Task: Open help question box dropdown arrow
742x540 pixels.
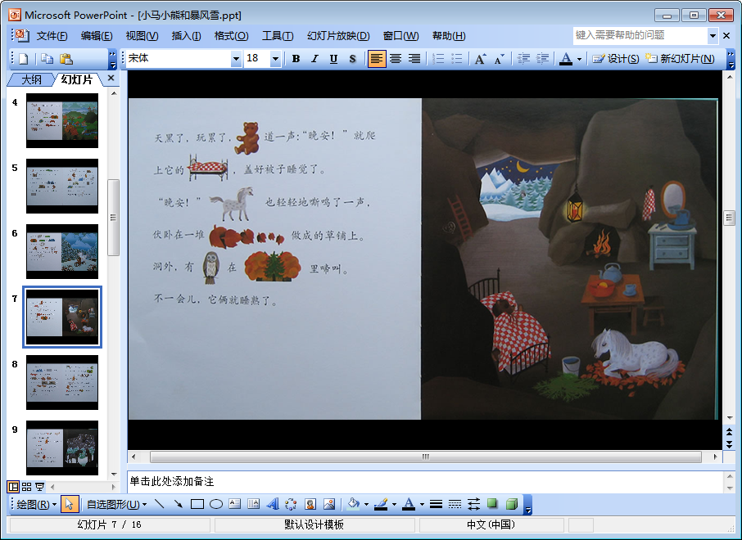Action: pyautogui.click(x=713, y=35)
